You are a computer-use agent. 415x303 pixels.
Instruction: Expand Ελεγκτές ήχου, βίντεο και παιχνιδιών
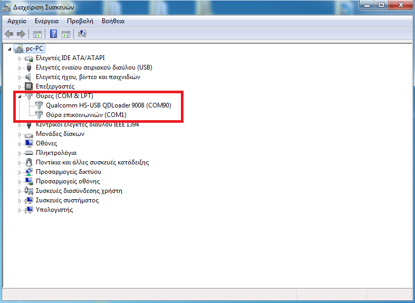pos(20,77)
